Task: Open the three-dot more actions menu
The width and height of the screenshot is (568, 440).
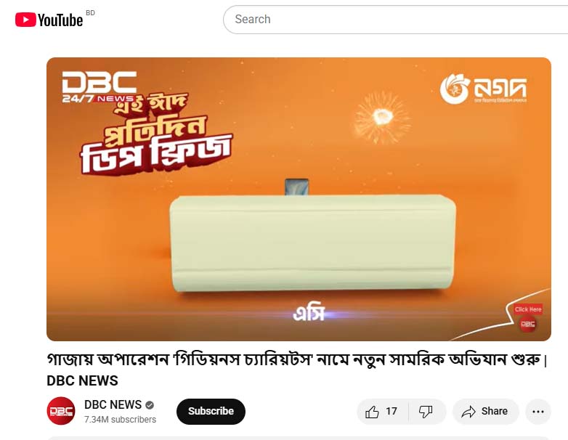Action: [x=538, y=412]
